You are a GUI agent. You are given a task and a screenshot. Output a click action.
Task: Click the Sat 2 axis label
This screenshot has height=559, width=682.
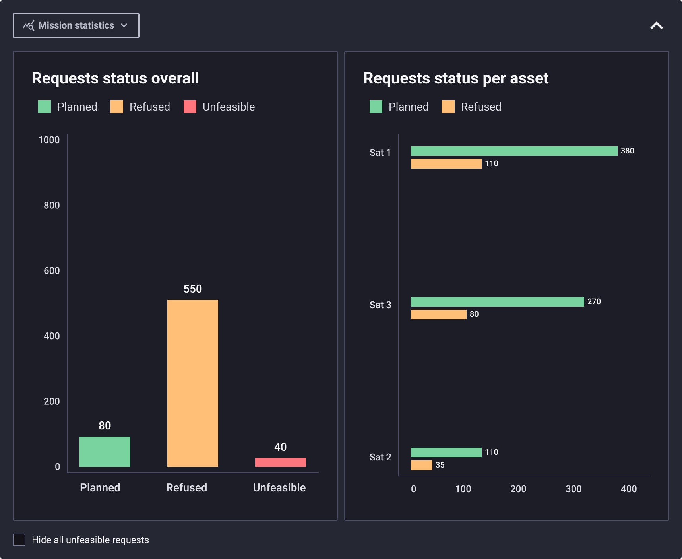point(380,457)
